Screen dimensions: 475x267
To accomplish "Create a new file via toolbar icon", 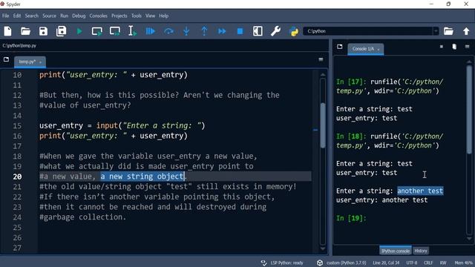I will [8, 31].
